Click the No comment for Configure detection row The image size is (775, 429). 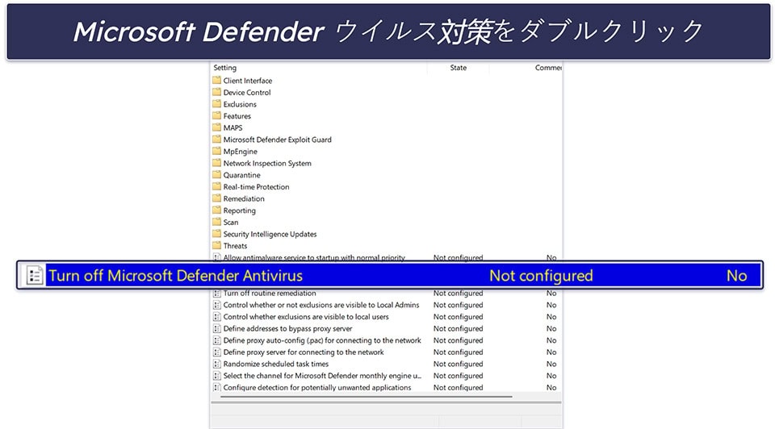[551, 388]
